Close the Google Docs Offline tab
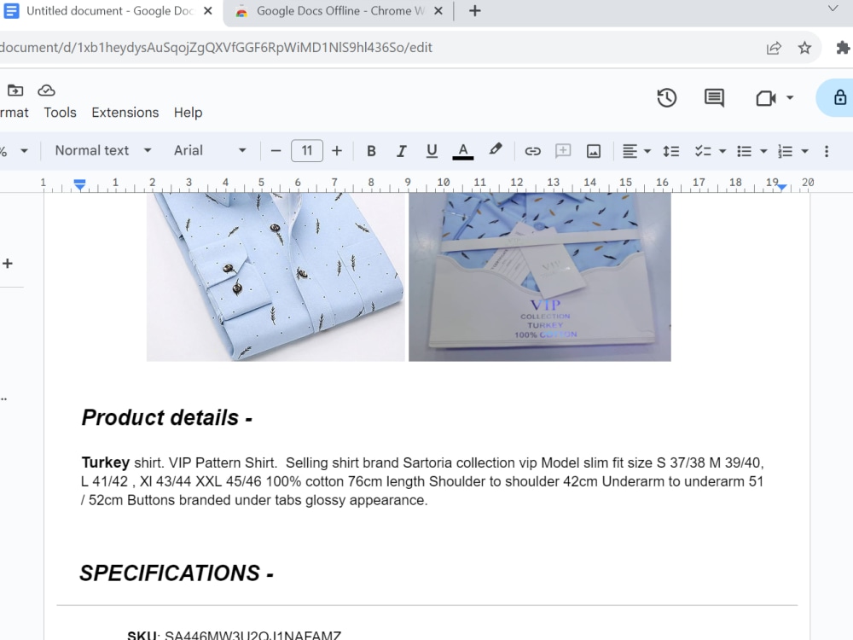The image size is (853, 640). [438, 11]
